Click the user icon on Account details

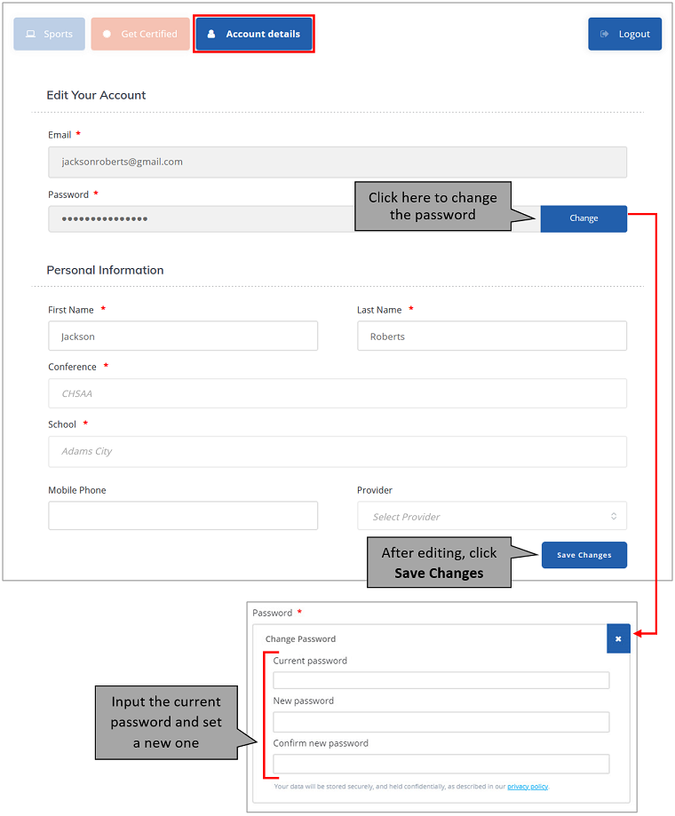pos(211,35)
